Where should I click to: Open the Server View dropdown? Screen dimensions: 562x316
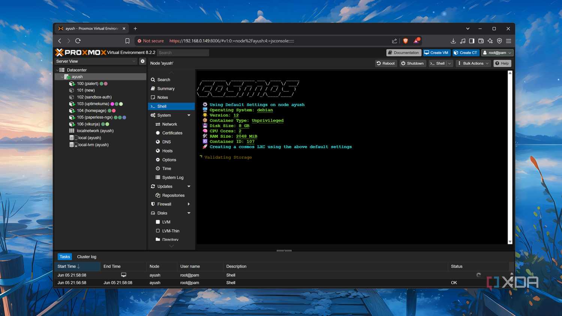pyautogui.click(x=96, y=61)
